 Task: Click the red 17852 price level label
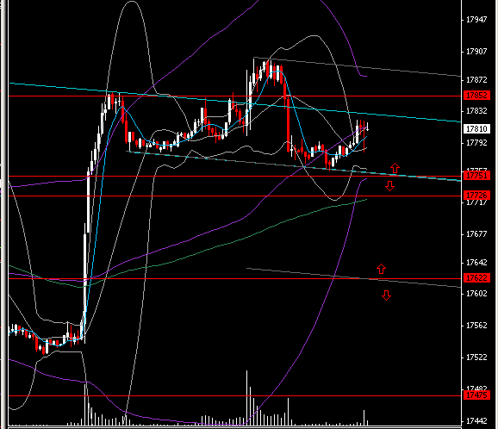pos(476,96)
